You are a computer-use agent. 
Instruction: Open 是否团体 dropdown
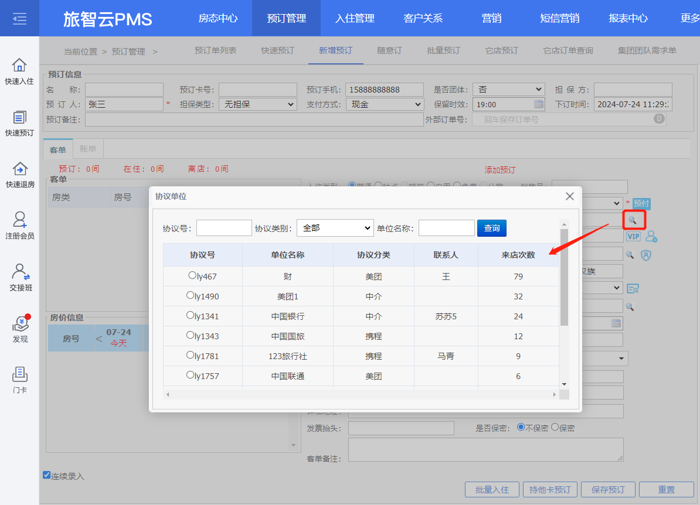[x=509, y=90]
